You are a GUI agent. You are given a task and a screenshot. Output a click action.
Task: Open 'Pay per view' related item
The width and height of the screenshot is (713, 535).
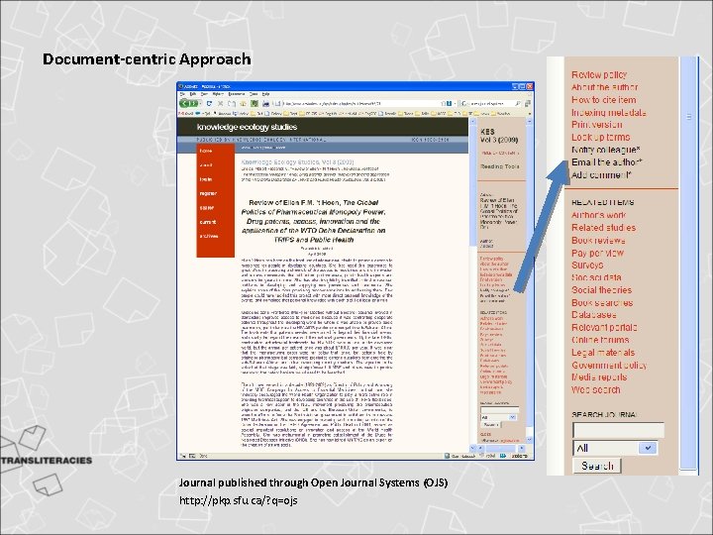597,253
